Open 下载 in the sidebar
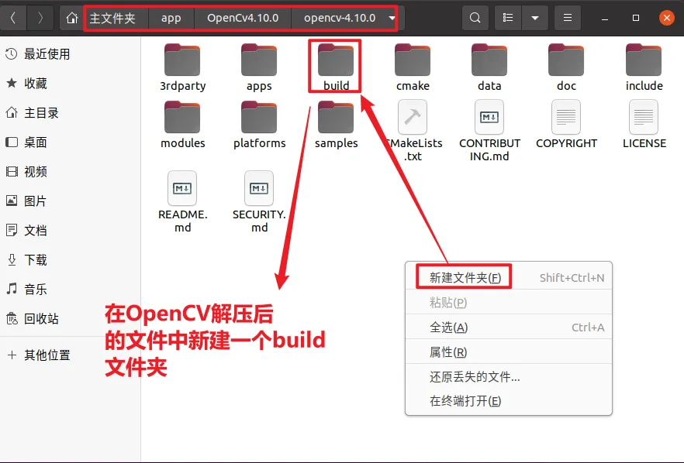This screenshot has height=463, width=684. (x=70, y=259)
